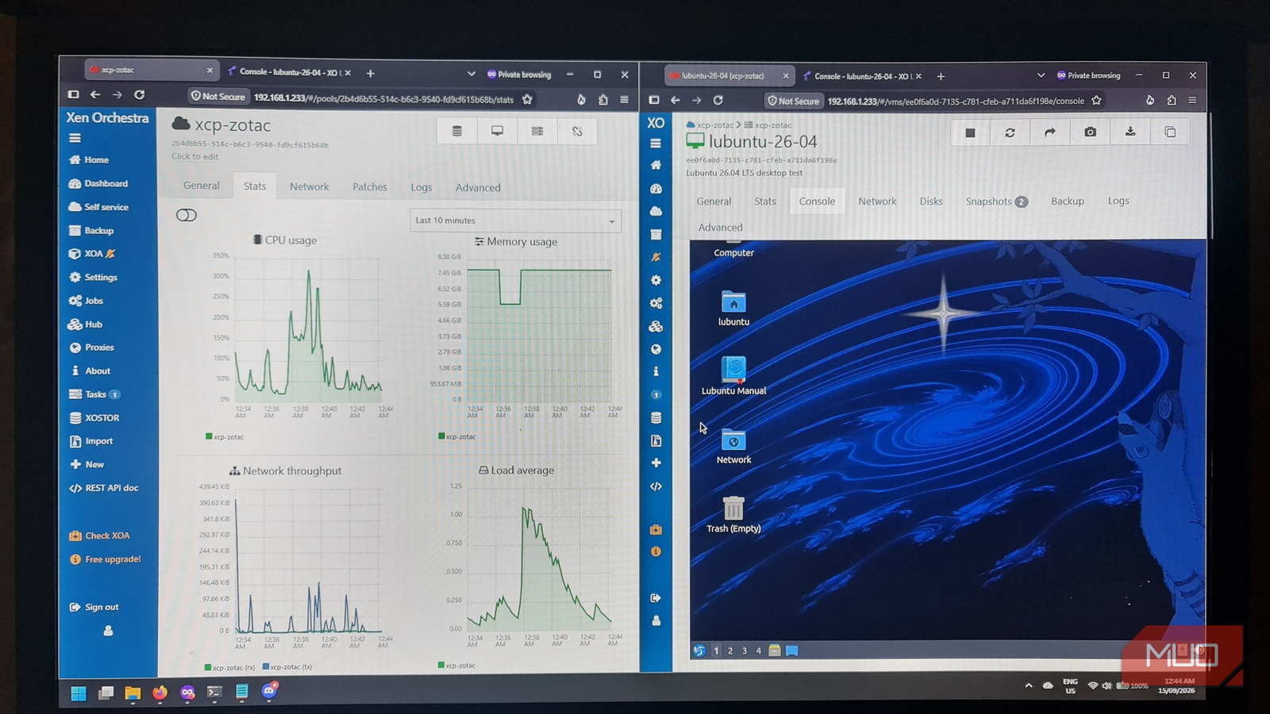1270x714 pixels.
Task: Click the user profile icon below Sign out
Action: 108,631
